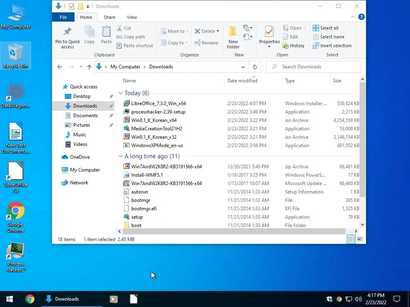Open the File ribbon tab
Viewport: 410px width, 307px height.
coord(63,17)
